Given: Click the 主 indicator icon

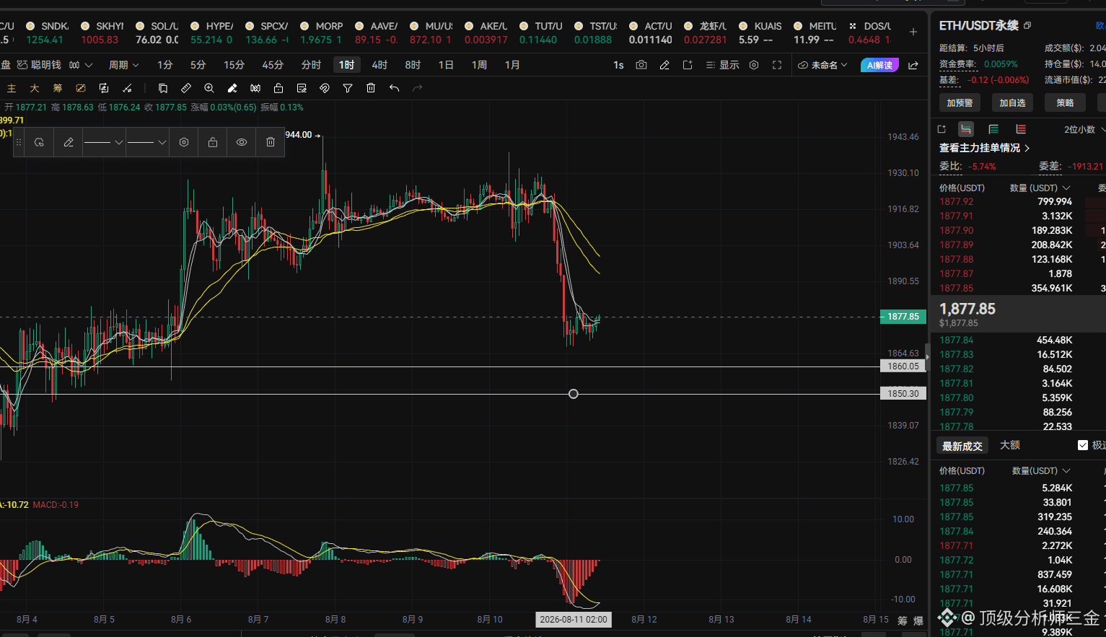Looking at the screenshot, I should click(x=12, y=88).
